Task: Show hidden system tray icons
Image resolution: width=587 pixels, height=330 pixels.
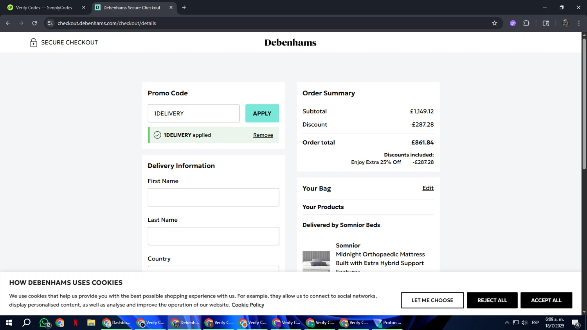Action: coord(507,323)
